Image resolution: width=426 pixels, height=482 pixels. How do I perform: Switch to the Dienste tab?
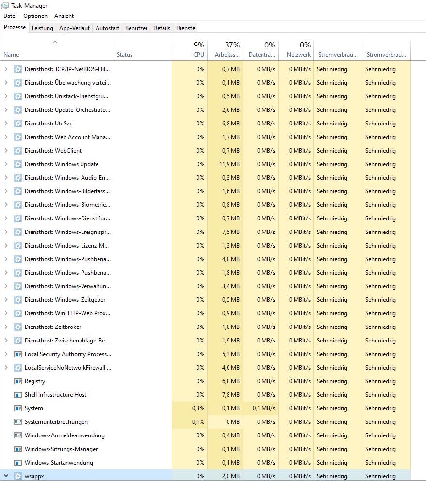click(x=186, y=28)
